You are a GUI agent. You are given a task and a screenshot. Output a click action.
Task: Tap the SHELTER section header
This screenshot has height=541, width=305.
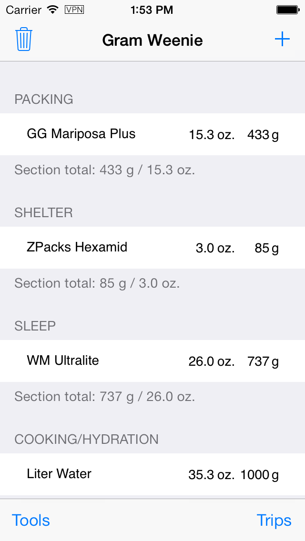[x=44, y=212]
